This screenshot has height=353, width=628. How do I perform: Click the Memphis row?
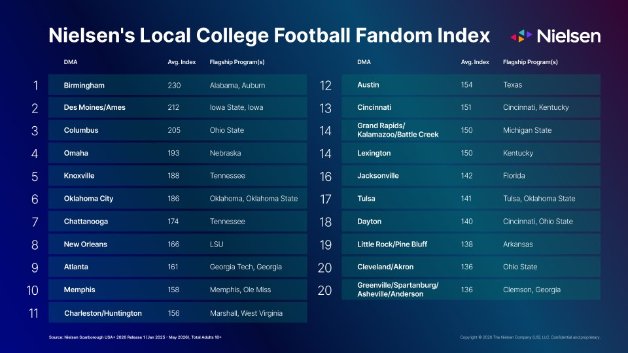[x=177, y=290]
